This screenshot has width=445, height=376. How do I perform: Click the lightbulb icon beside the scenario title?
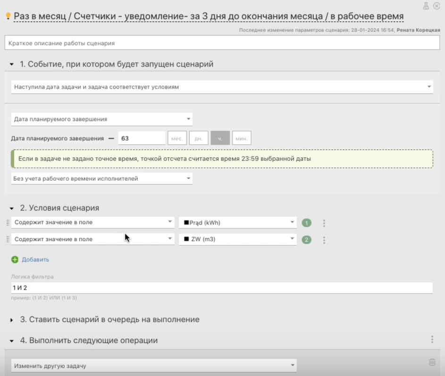click(x=8, y=16)
